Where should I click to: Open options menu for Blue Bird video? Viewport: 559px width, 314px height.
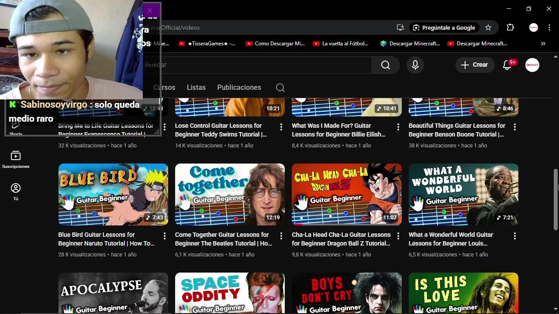click(x=165, y=236)
